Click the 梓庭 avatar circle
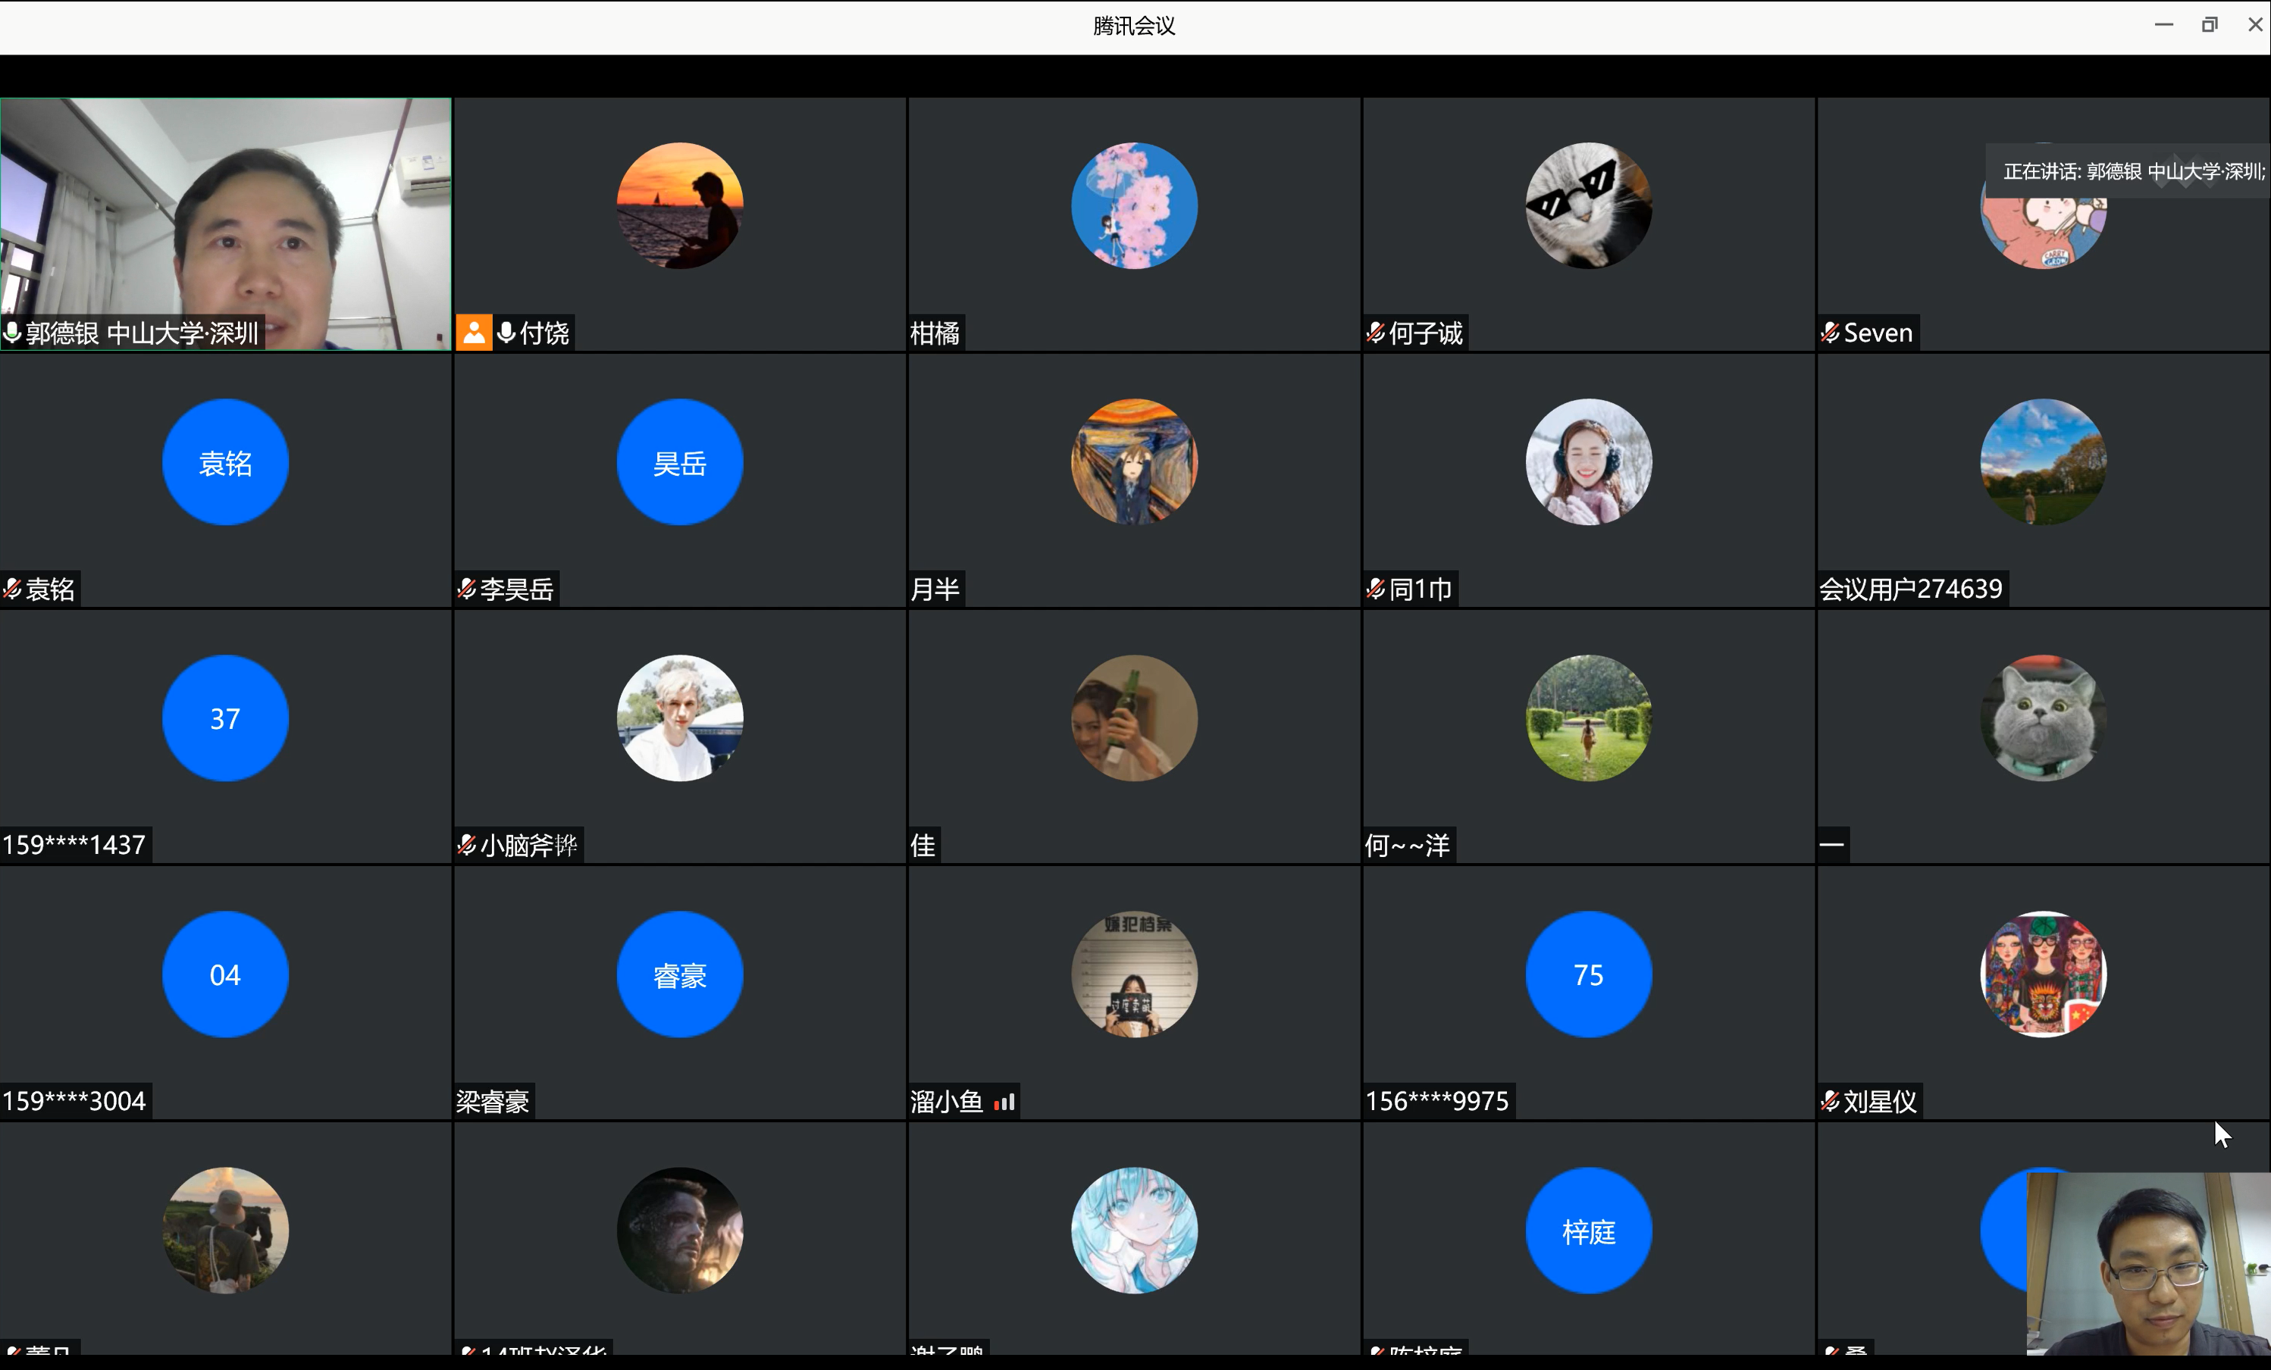Screen dimensions: 2271x1370 click(x=1589, y=1231)
